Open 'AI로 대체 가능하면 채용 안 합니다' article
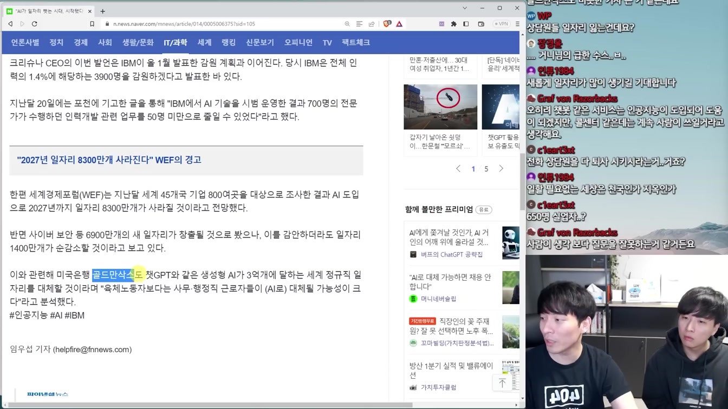728x409 pixels. pyautogui.click(x=450, y=281)
